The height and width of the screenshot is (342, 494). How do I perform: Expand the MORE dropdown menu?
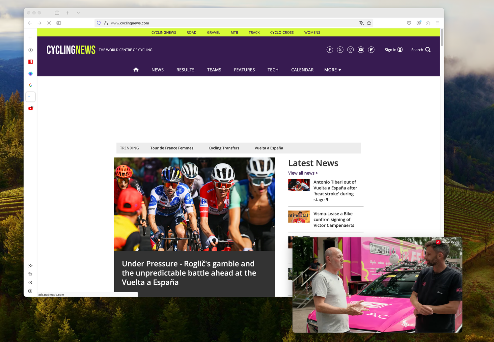(x=333, y=70)
